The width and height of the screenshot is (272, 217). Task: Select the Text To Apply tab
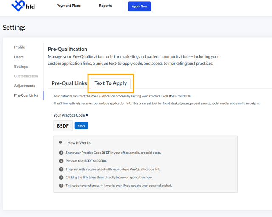[110, 83]
